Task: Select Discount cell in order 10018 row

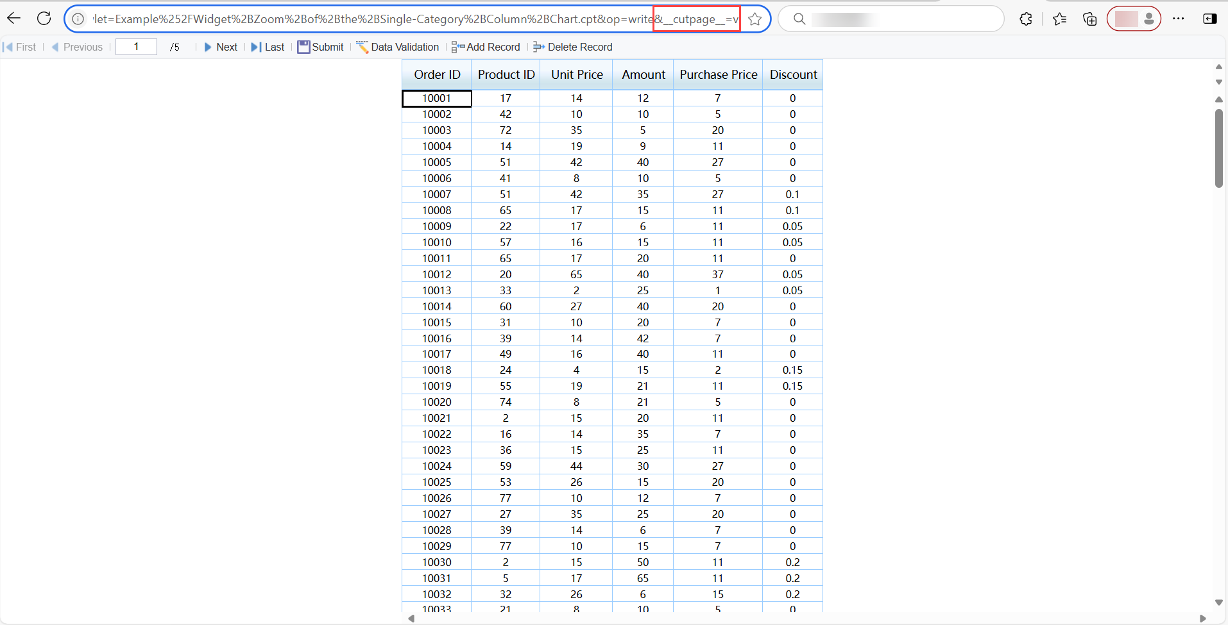Action: point(792,370)
